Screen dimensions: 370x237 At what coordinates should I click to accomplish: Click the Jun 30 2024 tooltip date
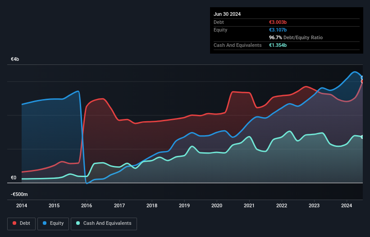click(x=227, y=14)
